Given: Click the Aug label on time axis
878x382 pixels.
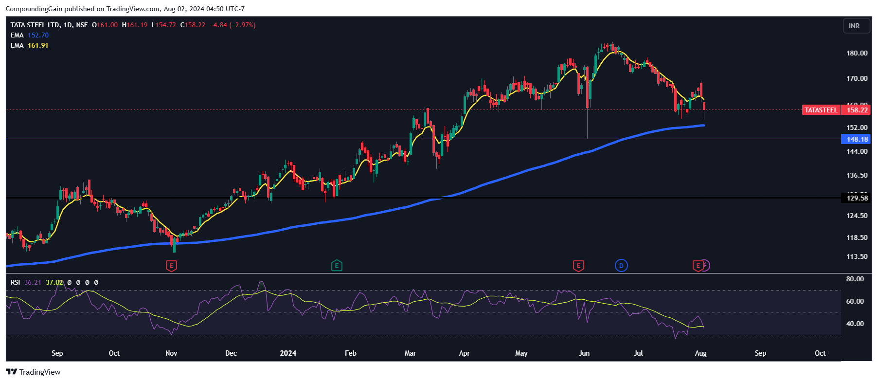Looking at the screenshot, I should [701, 353].
